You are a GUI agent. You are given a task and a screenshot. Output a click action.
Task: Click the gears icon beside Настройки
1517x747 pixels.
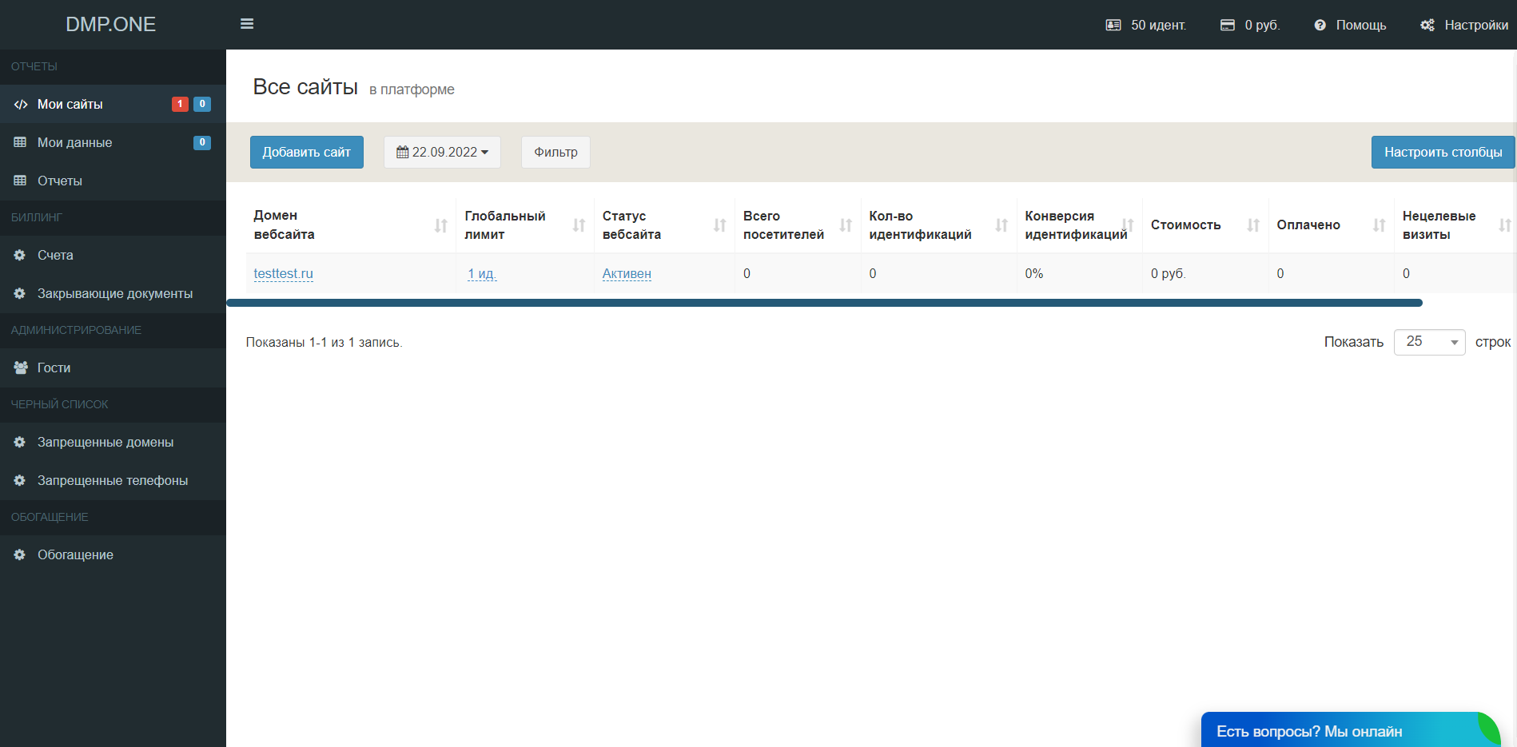click(1427, 26)
